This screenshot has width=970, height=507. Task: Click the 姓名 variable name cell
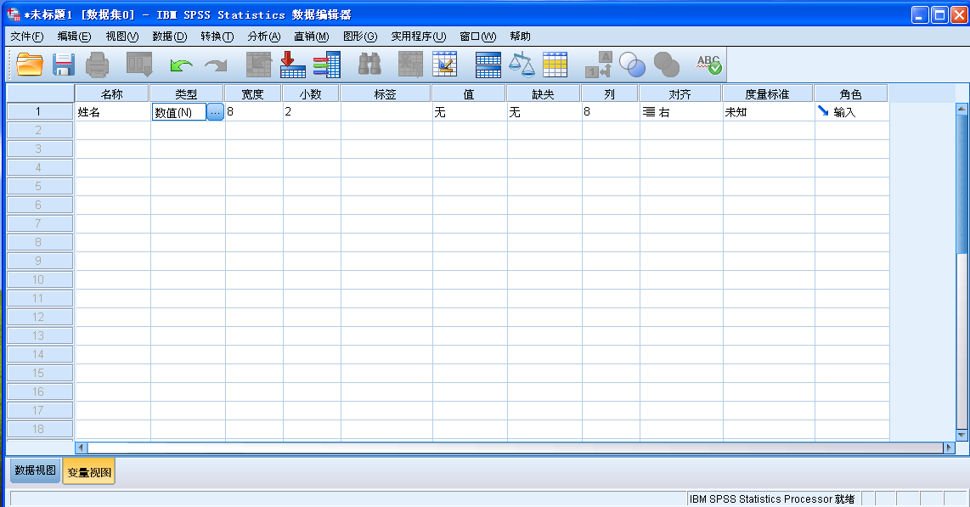click(113, 112)
